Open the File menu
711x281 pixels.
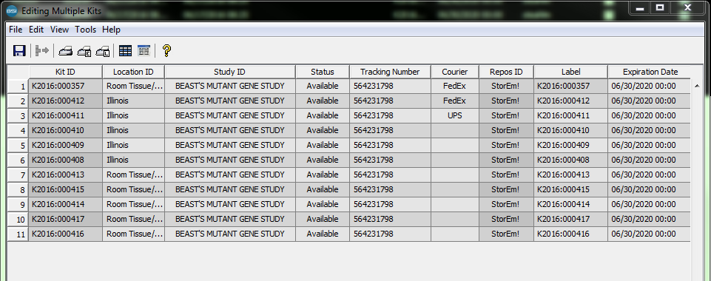coord(16,30)
